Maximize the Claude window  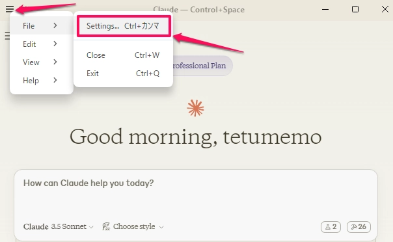coord(355,9)
